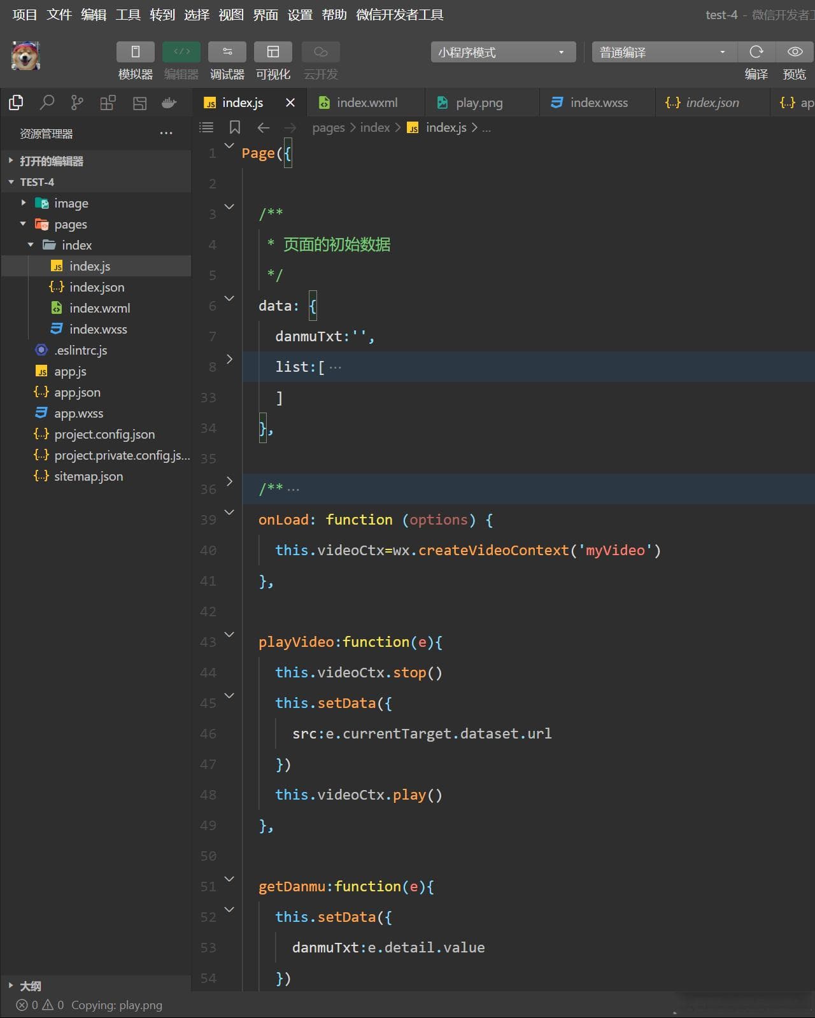Open the 编辑 menu
The width and height of the screenshot is (815, 1018).
tap(94, 15)
